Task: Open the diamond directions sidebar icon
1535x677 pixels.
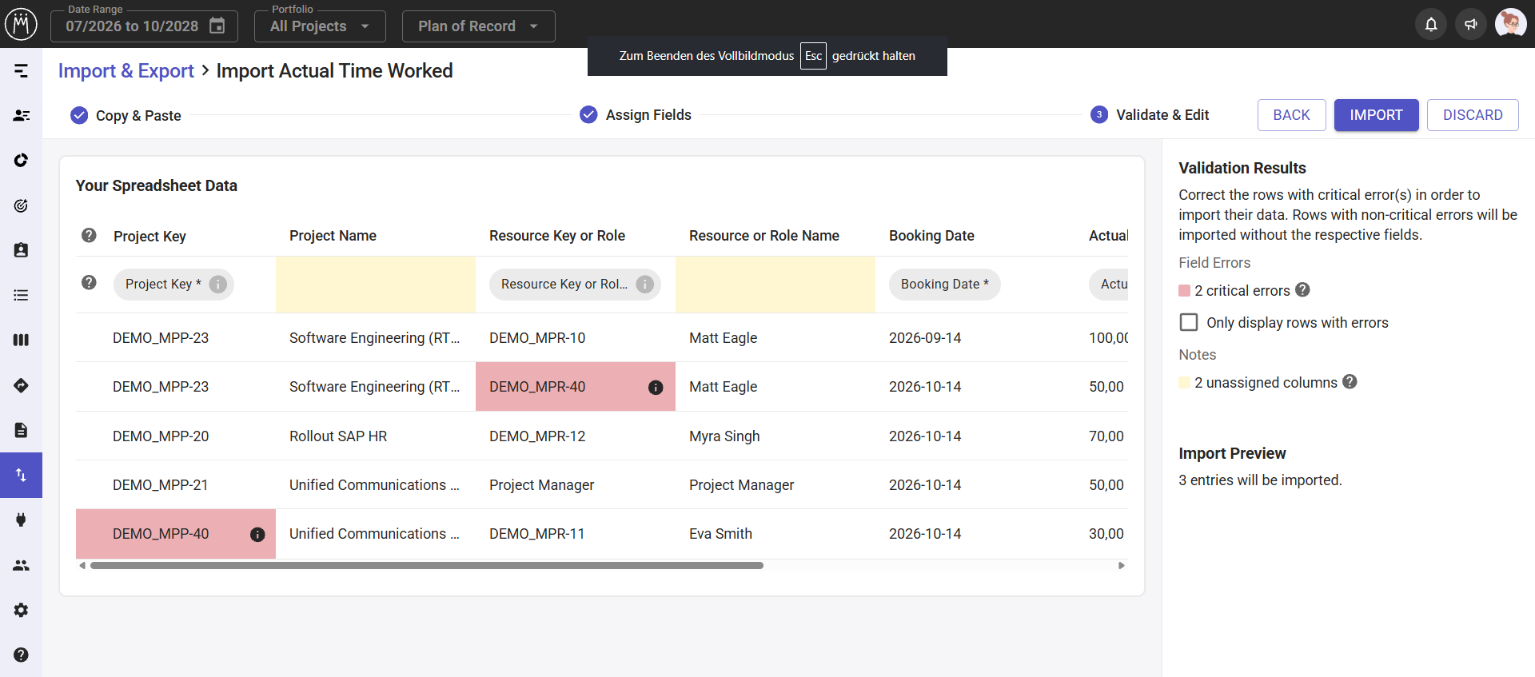Action: click(22, 385)
